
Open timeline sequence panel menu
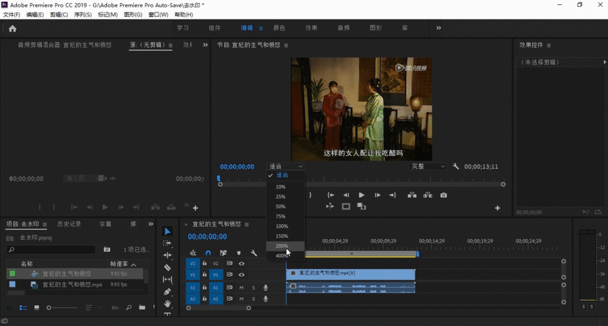pyautogui.click(x=247, y=224)
